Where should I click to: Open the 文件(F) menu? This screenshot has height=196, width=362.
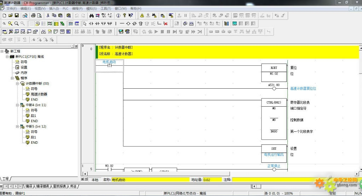click(x=11, y=8)
